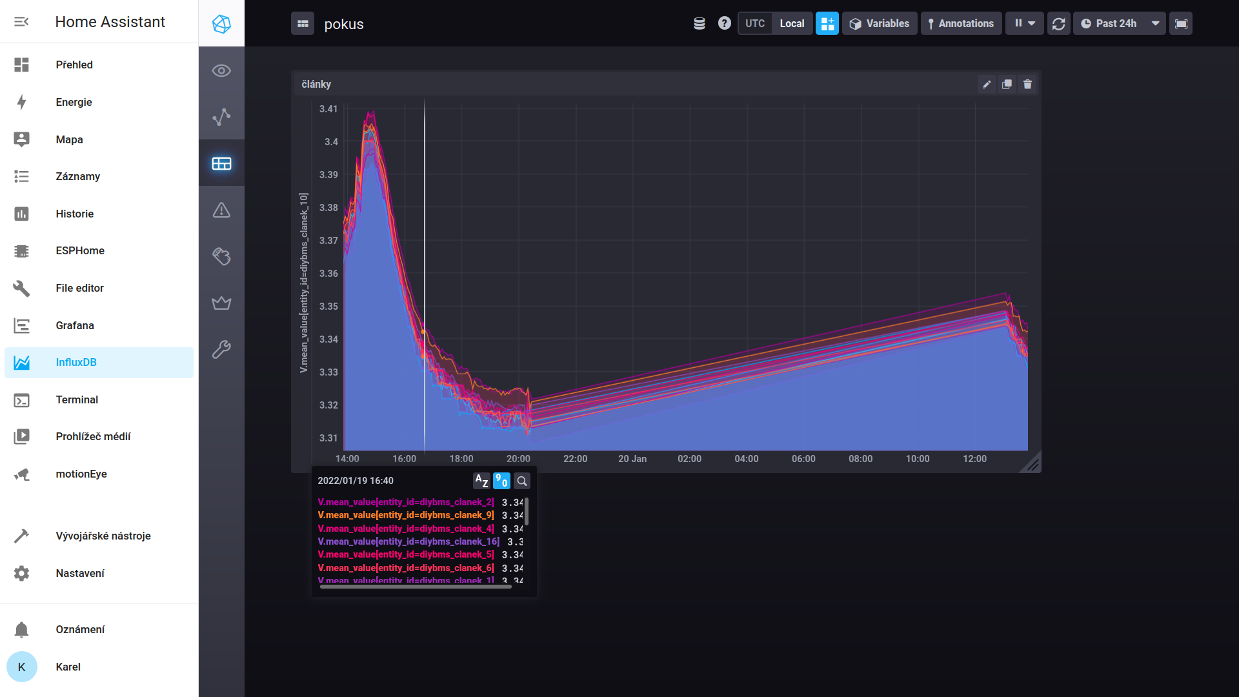Open the Configuration wrench icon
The height and width of the screenshot is (697, 1239).
tap(221, 349)
